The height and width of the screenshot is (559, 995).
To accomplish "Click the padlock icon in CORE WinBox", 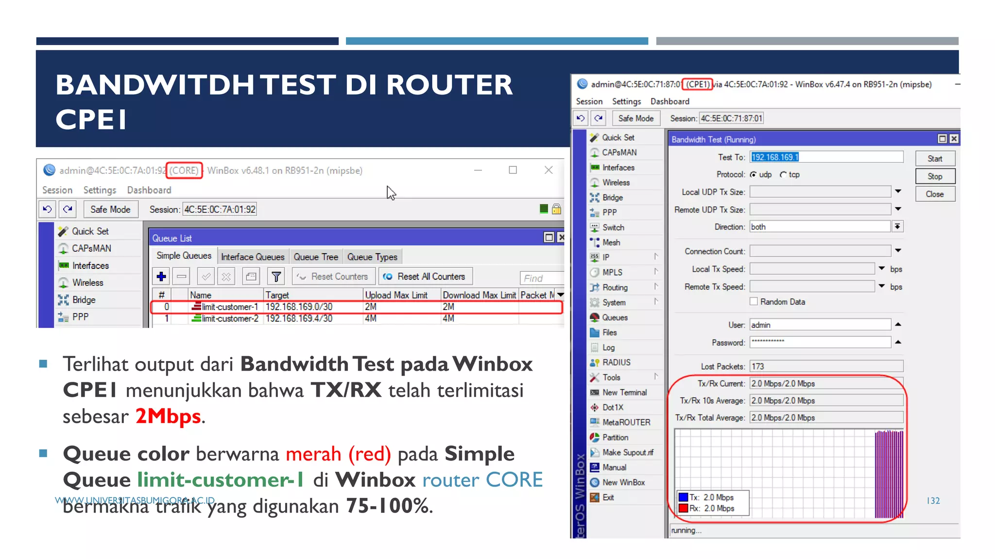I will click(x=557, y=209).
